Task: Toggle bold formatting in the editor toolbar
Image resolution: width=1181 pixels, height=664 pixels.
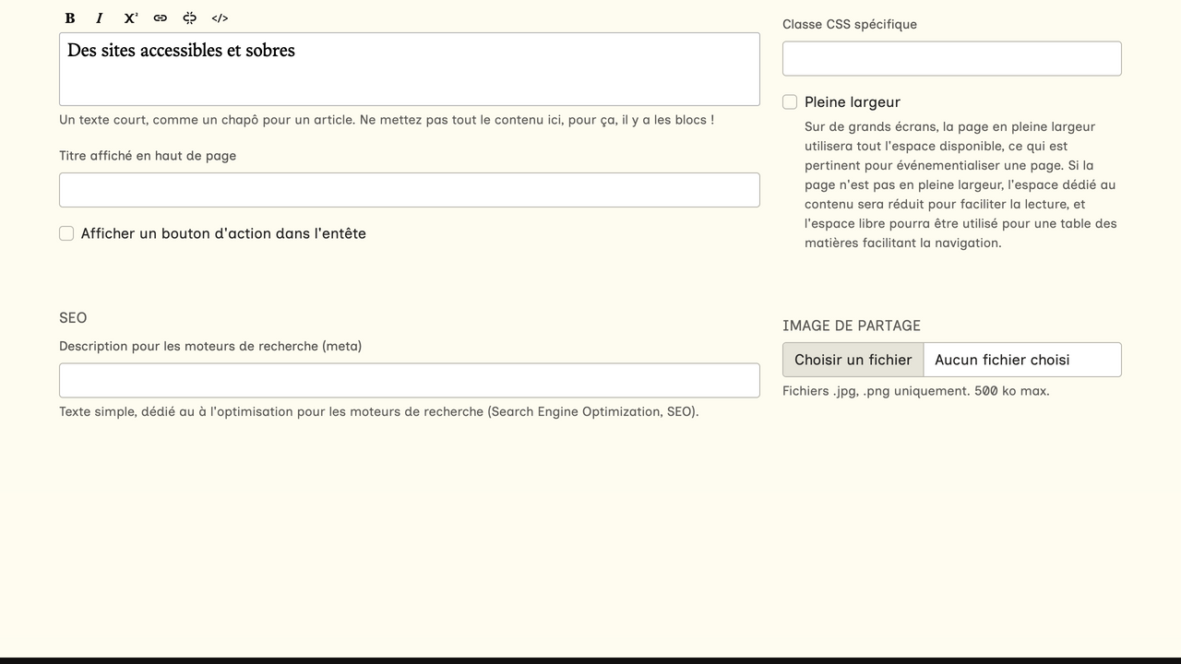Action: click(x=70, y=18)
